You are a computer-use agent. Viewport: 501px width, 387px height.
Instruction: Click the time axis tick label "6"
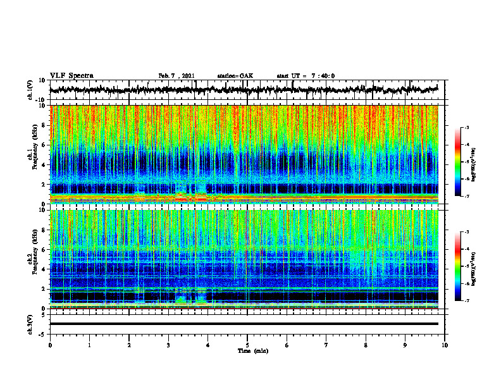(x=287, y=345)
